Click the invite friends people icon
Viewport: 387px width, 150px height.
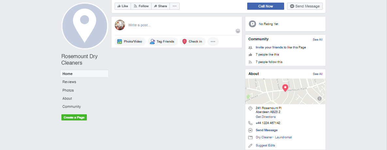point(250,48)
